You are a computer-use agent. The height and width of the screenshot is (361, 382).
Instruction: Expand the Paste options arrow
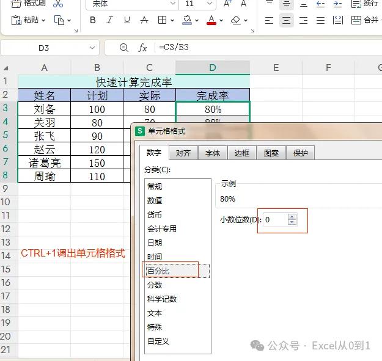tap(43, 20)
